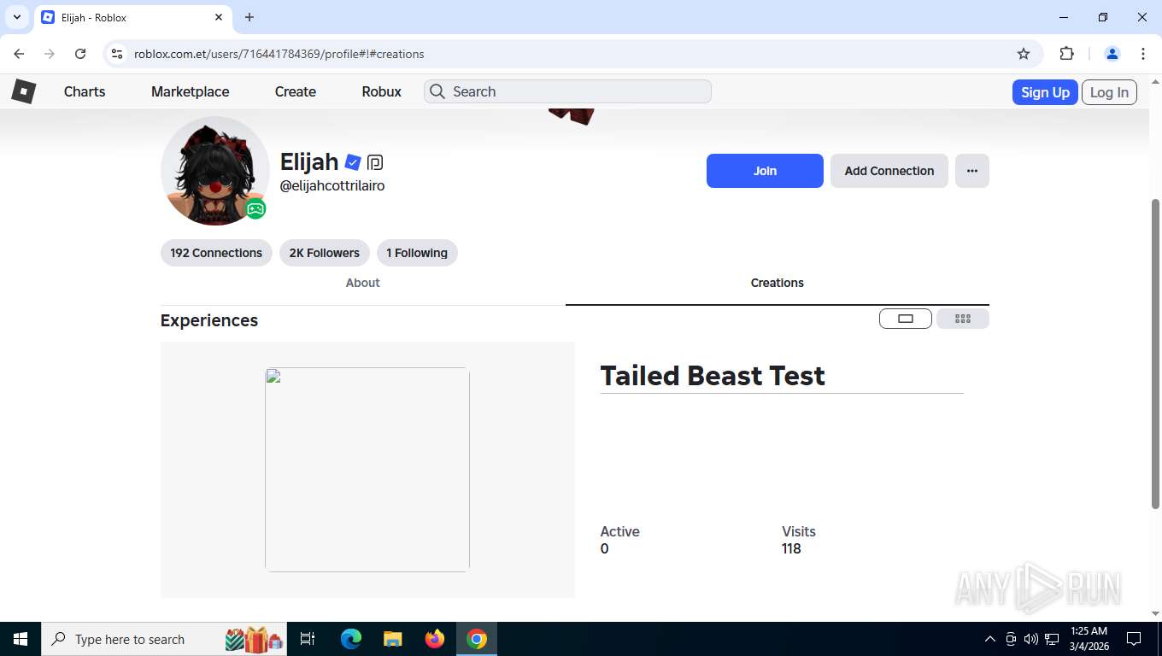Show hidden system tray icons

tap(990, 639)
